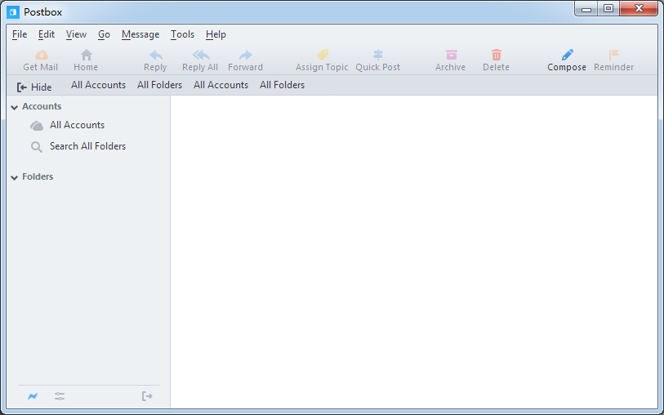Open the Message menu
Viewport: 664px width, 415px height.
point(140,34)
